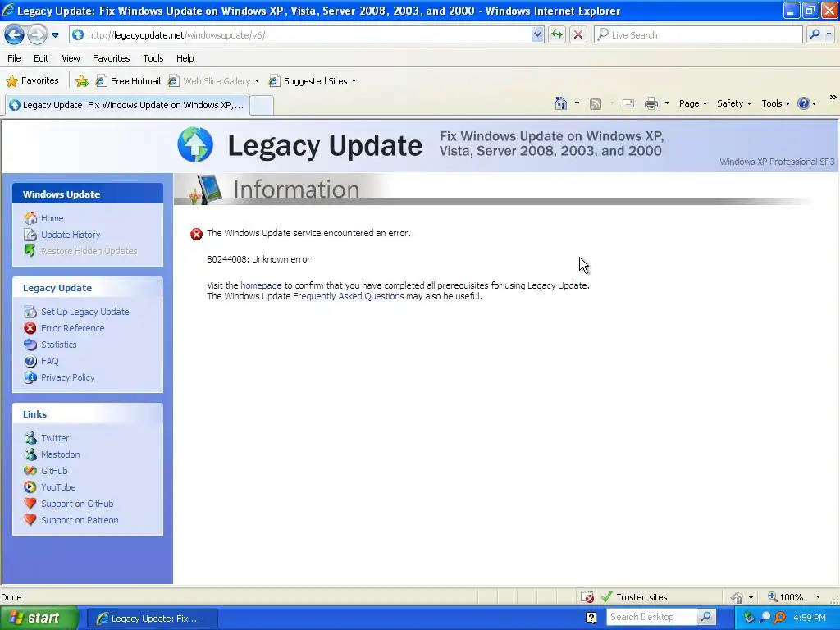Go back with the Back arrow button
The image size is (840, 630).
pyautogui.click(x=15, y=35)
